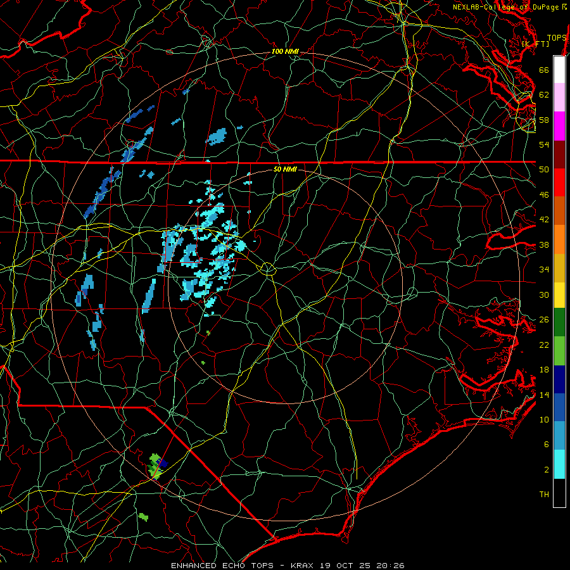Click the dark green legend color block
Screen dimensions: 570x570
pos(559,322)
